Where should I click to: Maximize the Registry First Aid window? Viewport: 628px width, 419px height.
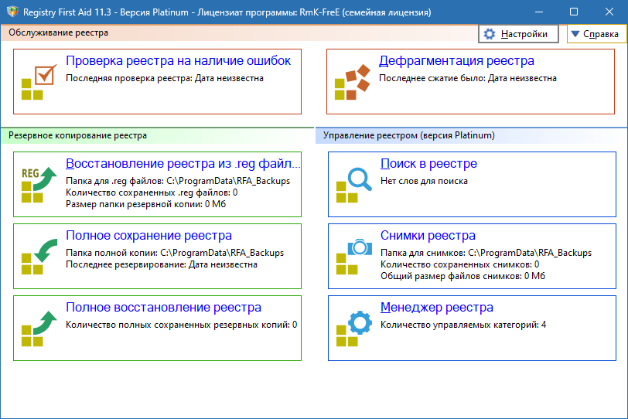click(x=574, y=12)
